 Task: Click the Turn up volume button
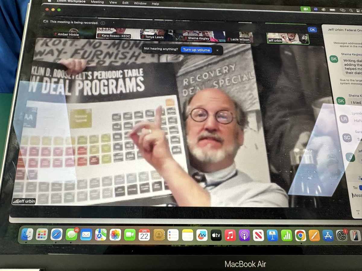(x=196, y=50)
